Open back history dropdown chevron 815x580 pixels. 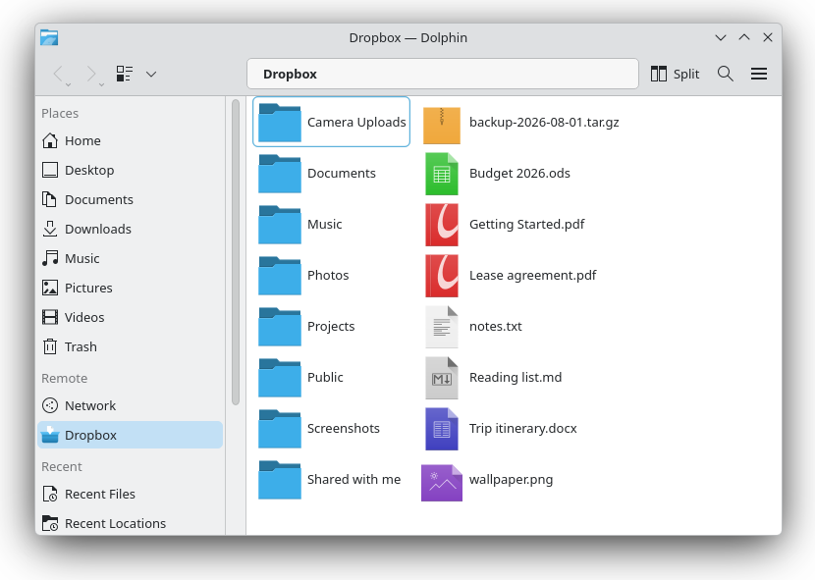tap(68, 84)
